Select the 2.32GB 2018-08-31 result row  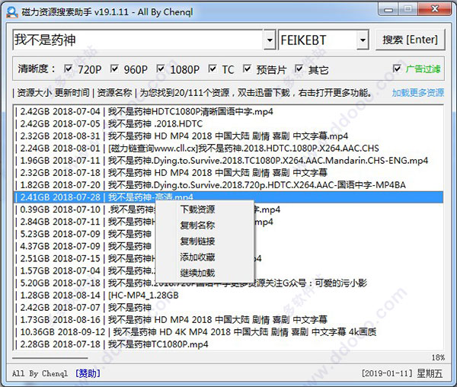228,136
